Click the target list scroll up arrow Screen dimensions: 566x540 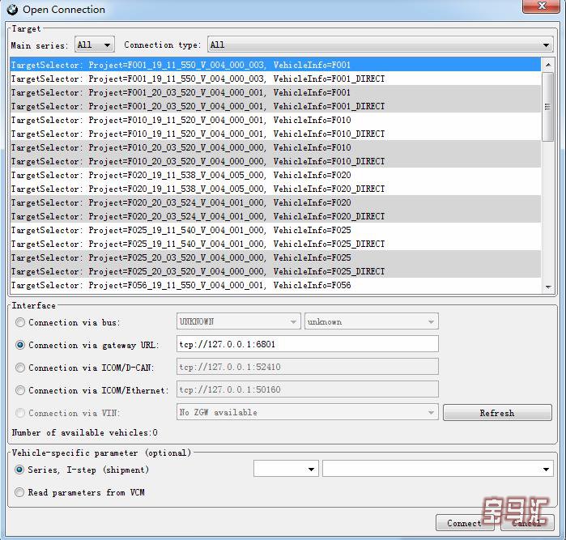pyautogui.click(x=548, y=65)
